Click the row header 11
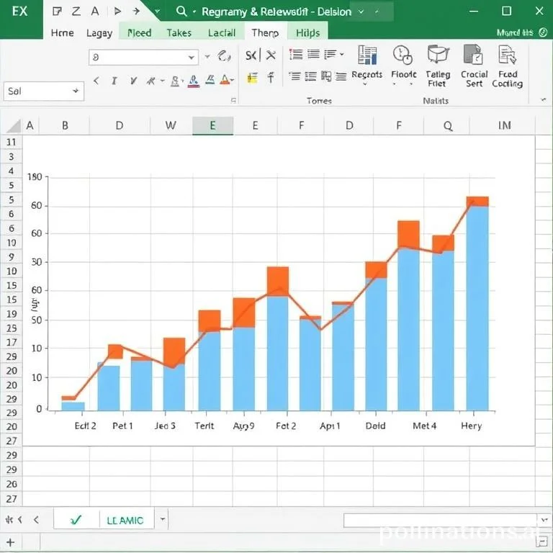This screenshot has height=553, width=553. click(x=12, y=142)
